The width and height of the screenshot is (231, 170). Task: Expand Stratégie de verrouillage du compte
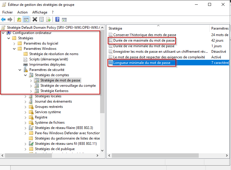coord(31,86)
